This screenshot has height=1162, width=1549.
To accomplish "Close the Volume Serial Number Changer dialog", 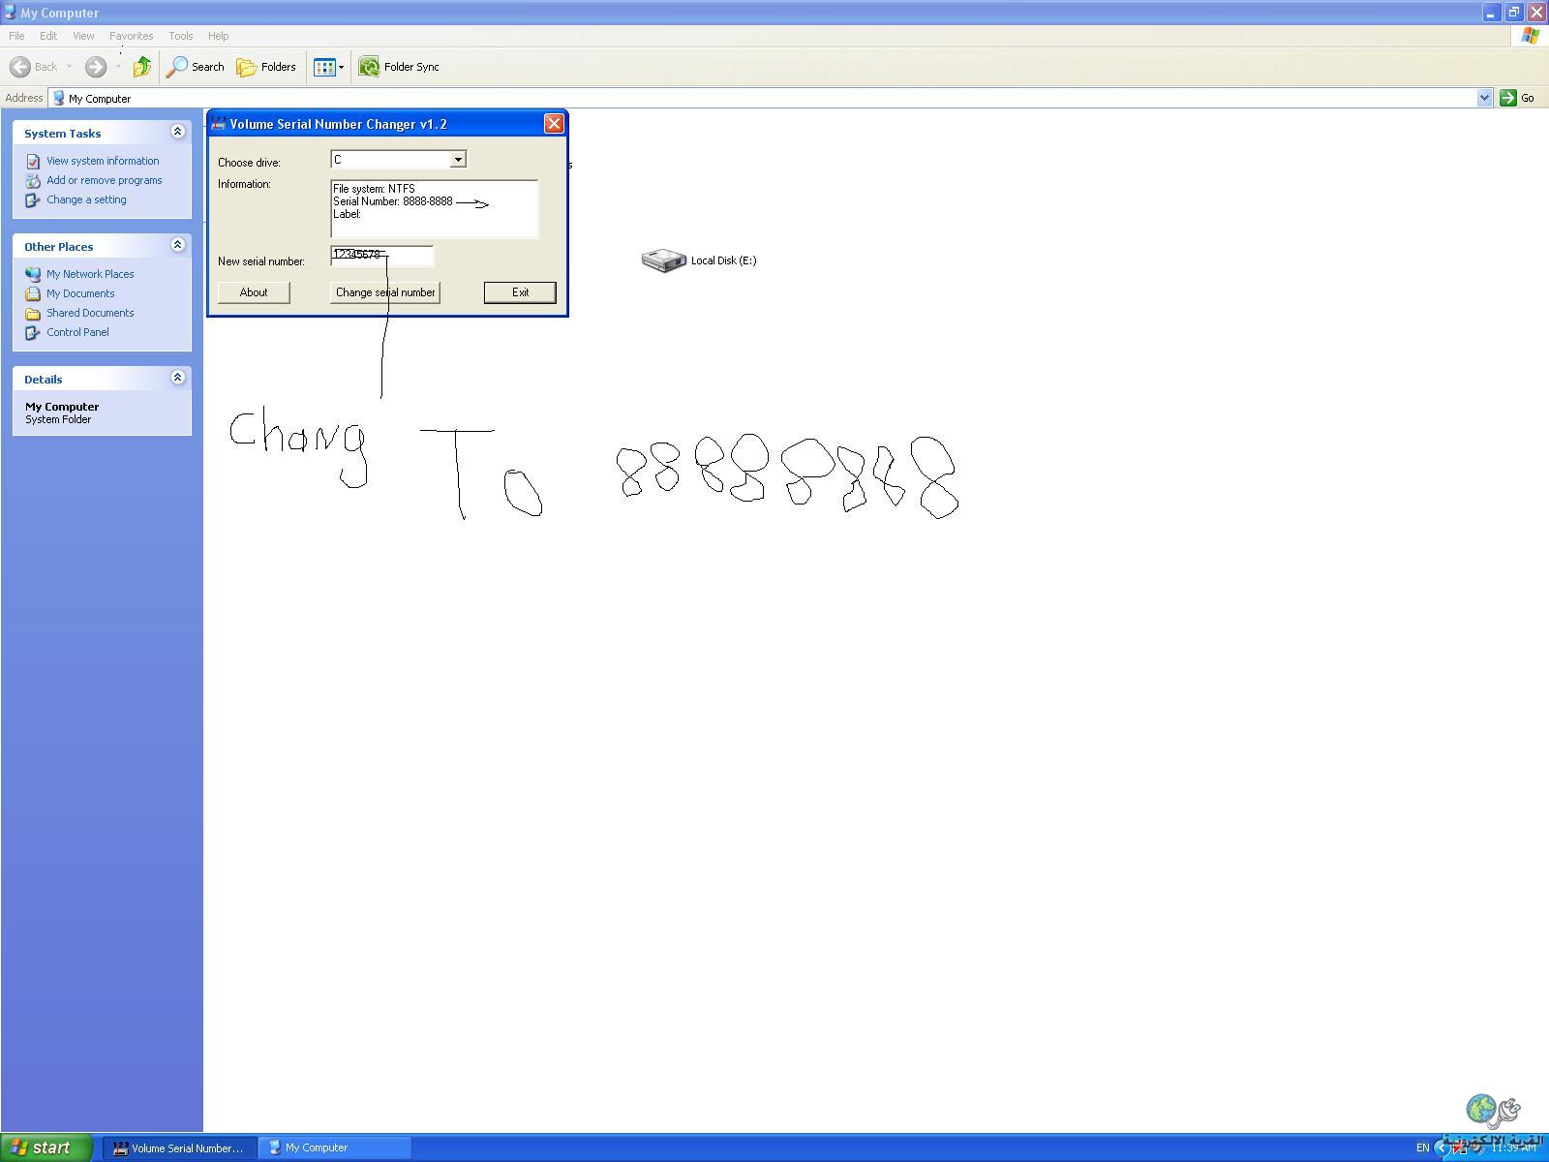I will click(x=554, y=123).
